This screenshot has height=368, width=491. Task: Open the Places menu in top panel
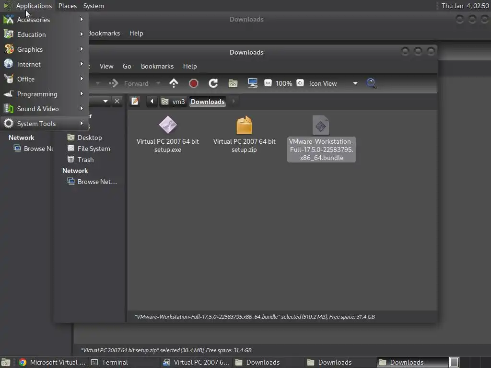coord(67,6)
